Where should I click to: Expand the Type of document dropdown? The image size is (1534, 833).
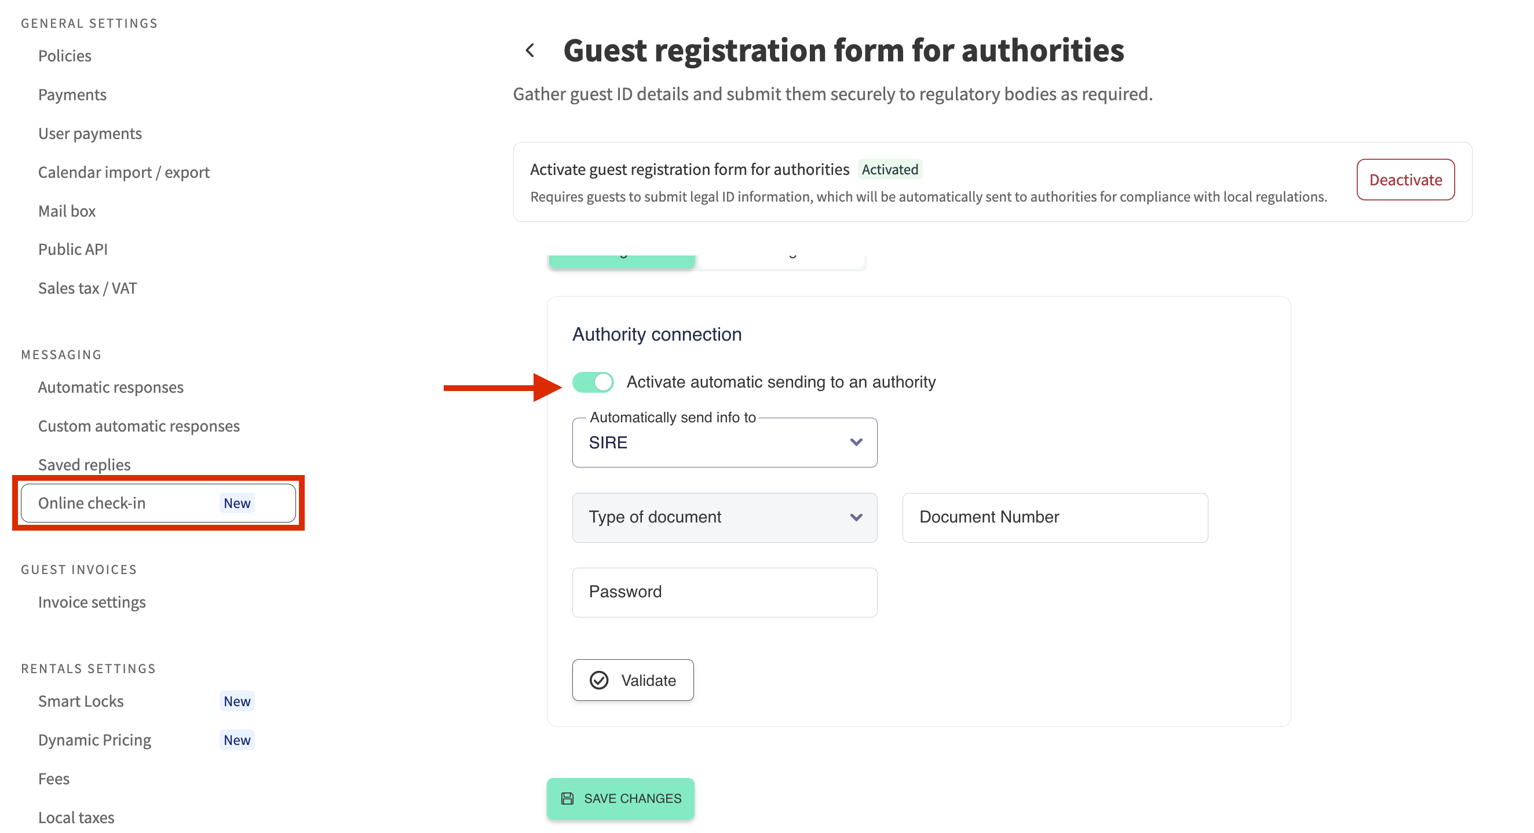724,517
